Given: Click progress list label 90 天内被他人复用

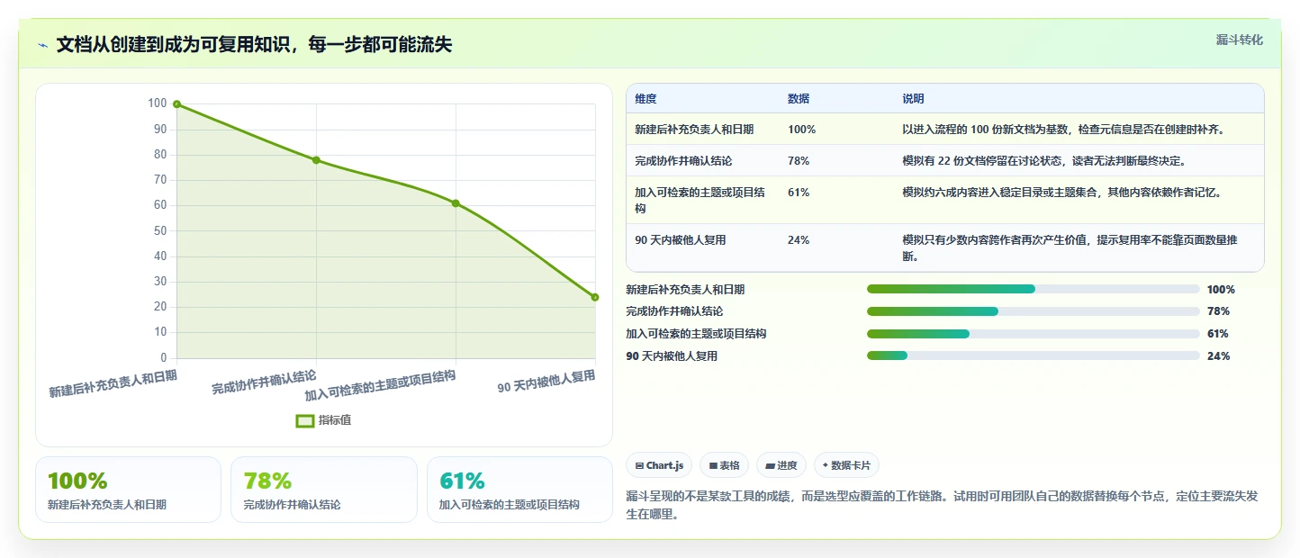Looking at the screenshot, I should [672, 356].
